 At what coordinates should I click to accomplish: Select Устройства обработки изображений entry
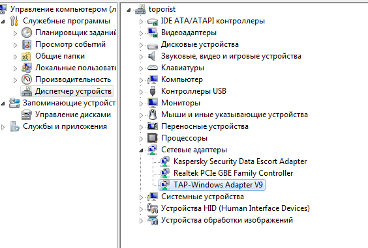click(x=227, y=220)
